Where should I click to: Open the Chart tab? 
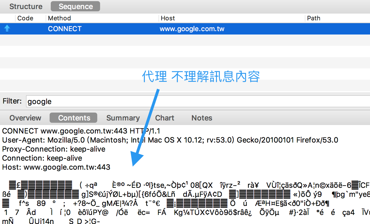[165, 118]
